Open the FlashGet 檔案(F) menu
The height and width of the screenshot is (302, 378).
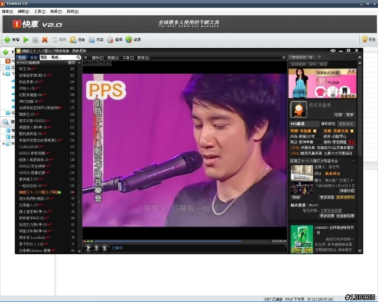pos(8,11)
